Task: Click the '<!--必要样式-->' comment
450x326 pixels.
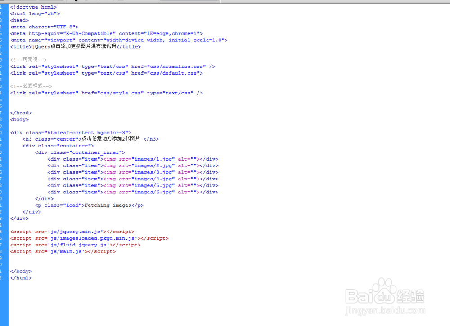Action: click(31, 86)
